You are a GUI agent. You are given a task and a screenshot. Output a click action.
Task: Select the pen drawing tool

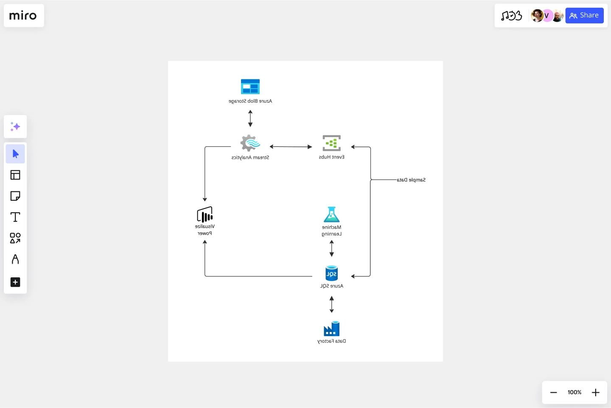pyautogui.click(x=15, y=259)
